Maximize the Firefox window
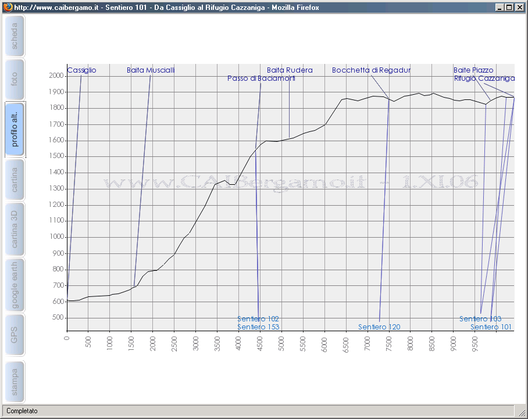The height and width of the screenshot is (419, 528). tap(509, 8)
